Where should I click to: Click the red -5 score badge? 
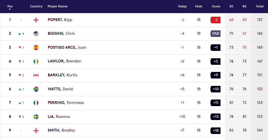click(216, 20)
